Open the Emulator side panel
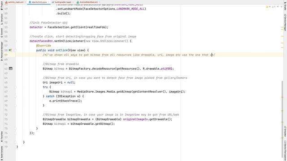This screenshot has width=287, height=161. [x=285, y=131]
